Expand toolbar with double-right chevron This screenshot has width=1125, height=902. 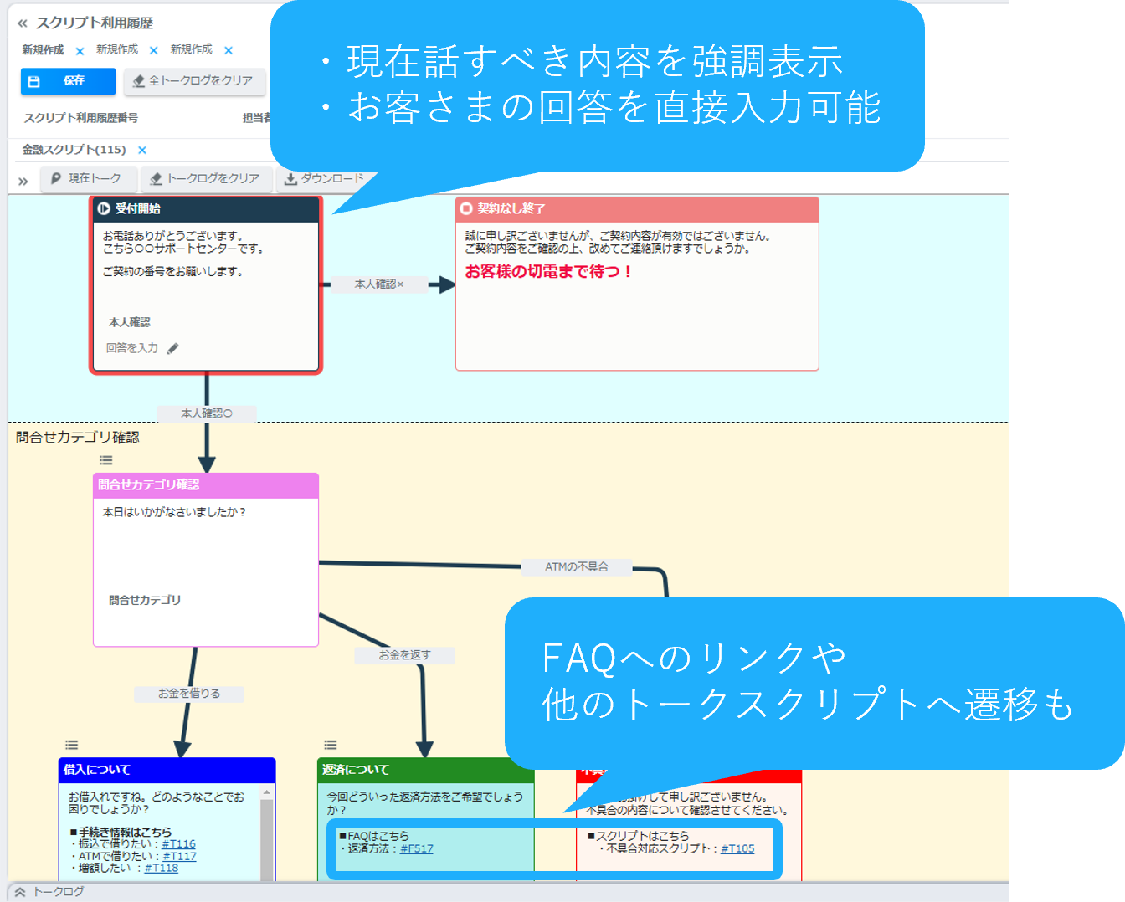[23, 181]
